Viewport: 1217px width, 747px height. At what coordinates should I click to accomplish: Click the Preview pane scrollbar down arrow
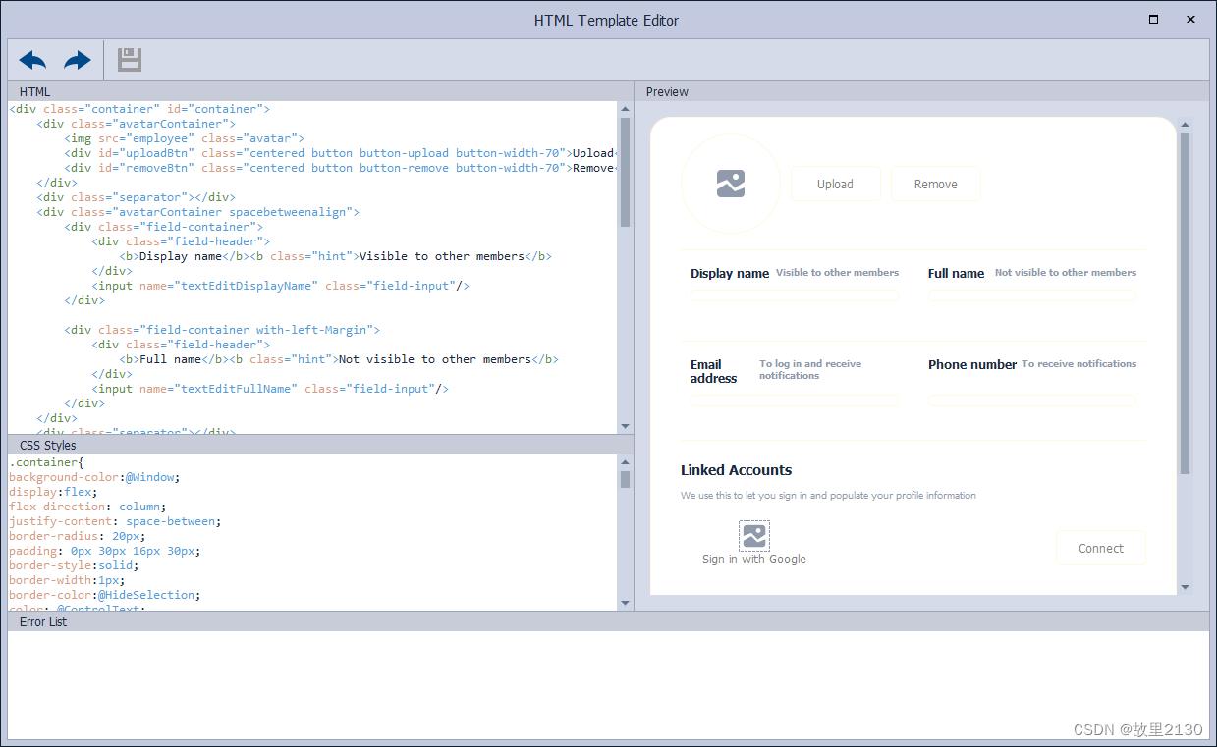[1185, 586]
